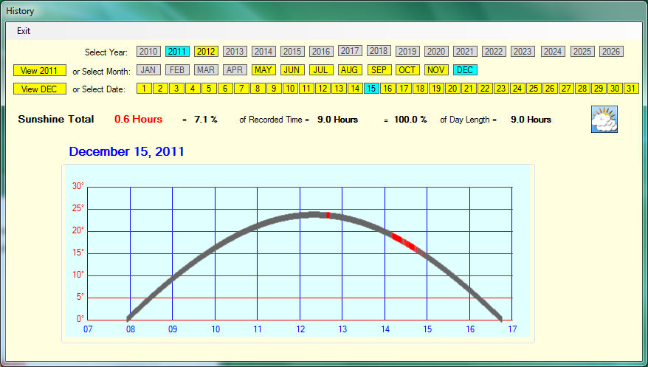Choose the JAN month button
The image size is (648, 367).
pyautogui.click(x=148, y=70)
